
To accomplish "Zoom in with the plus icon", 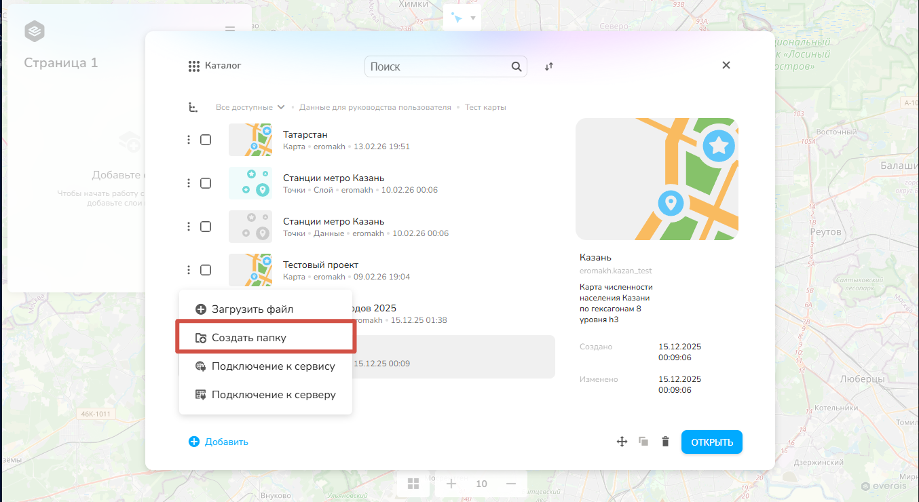I will 451,484.
